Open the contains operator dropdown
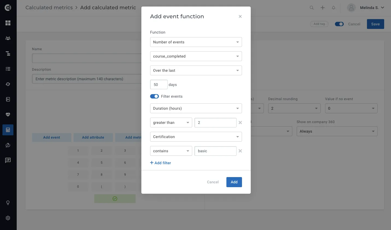Screen dimensions: 391x230 (x=171, y=151)
